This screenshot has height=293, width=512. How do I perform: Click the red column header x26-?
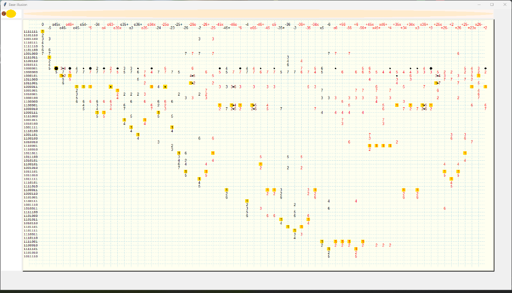coord(478,24)
